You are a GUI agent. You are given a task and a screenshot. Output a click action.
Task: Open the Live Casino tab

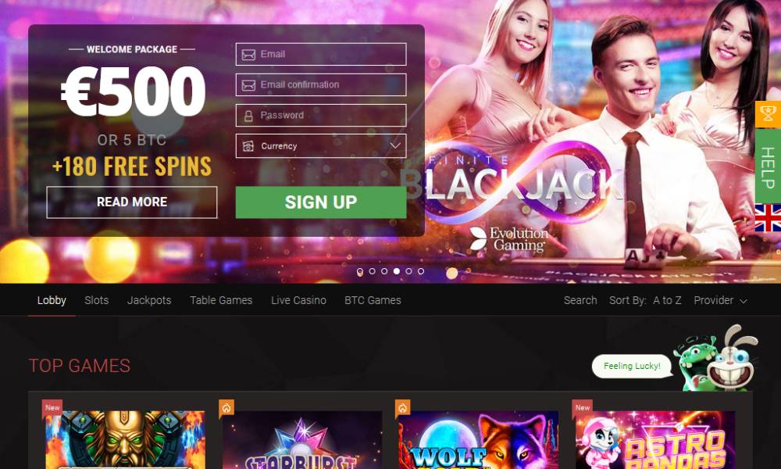point(298,300)
